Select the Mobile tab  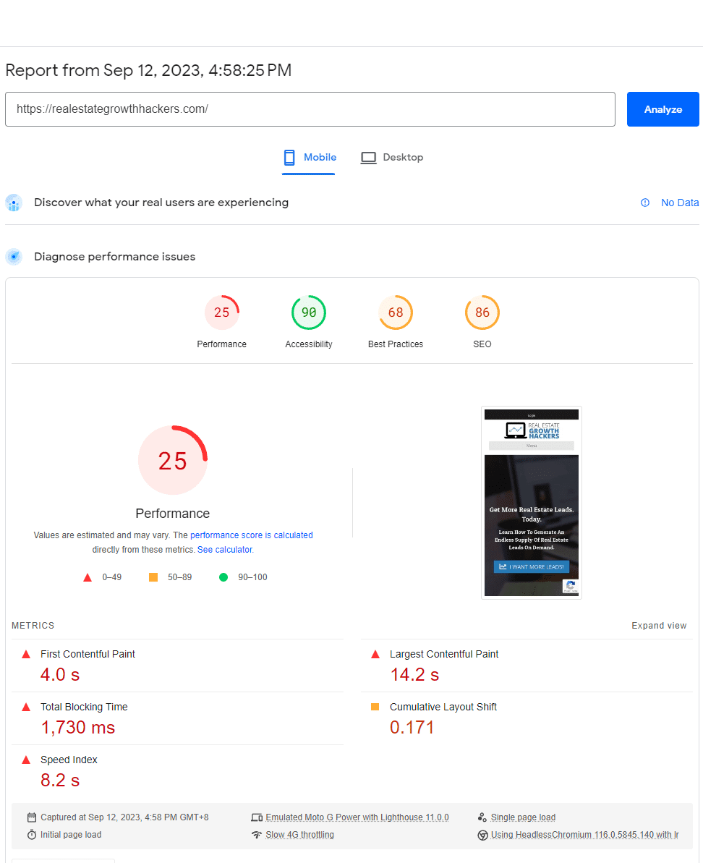coord(310,158)
